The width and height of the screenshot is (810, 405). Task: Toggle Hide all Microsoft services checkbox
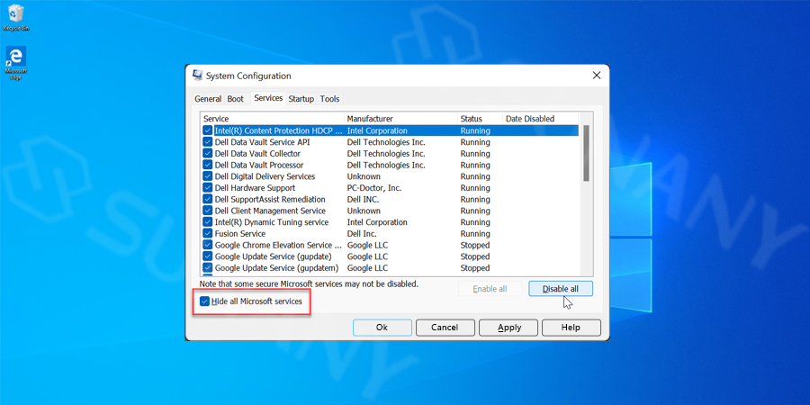coord(205,301)
